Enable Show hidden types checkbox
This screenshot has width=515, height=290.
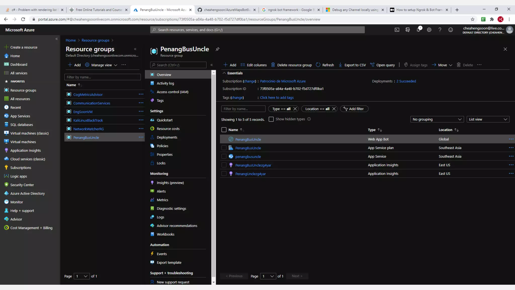coord(271,119)
